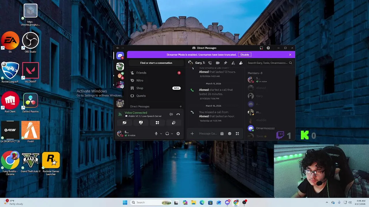
Task: Open the Nitro page
Action: 156,80
